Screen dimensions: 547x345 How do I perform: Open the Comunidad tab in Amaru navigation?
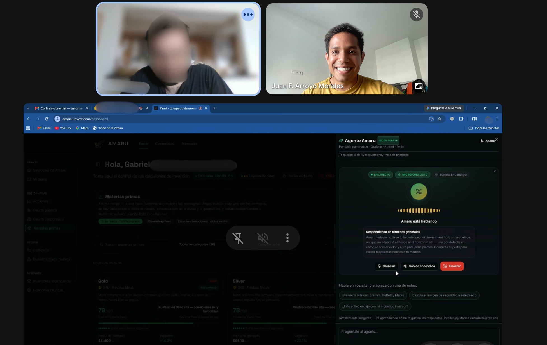coord(165,144)
